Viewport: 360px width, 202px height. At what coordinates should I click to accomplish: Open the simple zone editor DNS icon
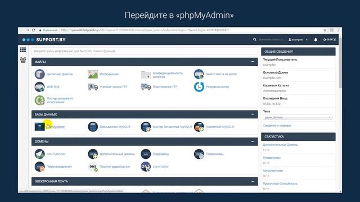(93, 167)
